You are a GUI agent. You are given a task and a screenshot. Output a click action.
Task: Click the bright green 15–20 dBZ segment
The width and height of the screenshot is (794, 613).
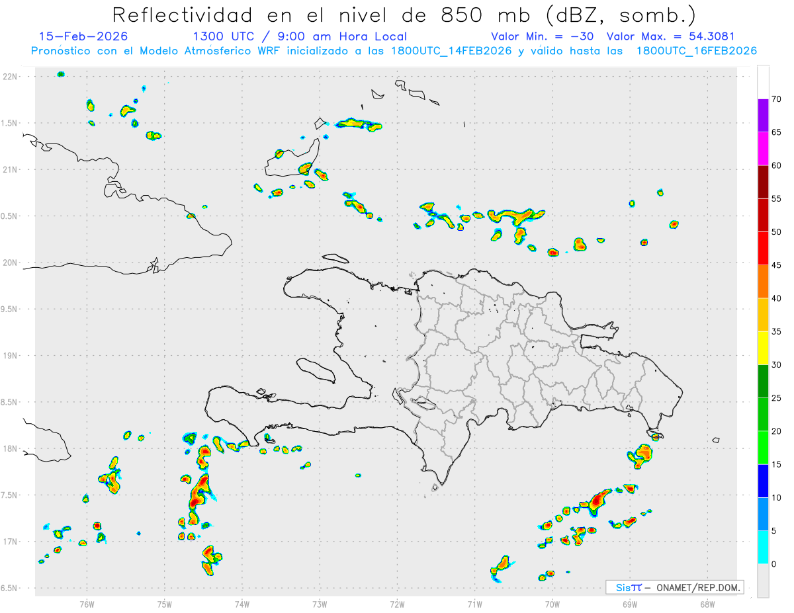(763, 448)
